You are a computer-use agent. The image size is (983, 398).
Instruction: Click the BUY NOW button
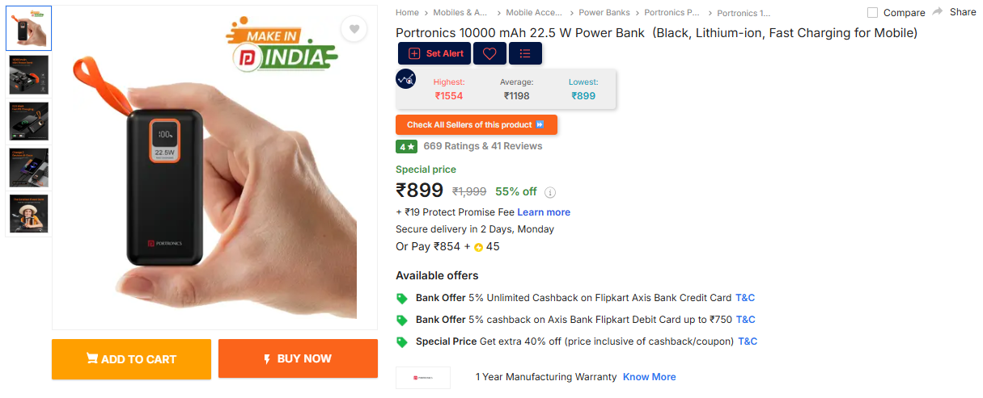tap(298, 358)
